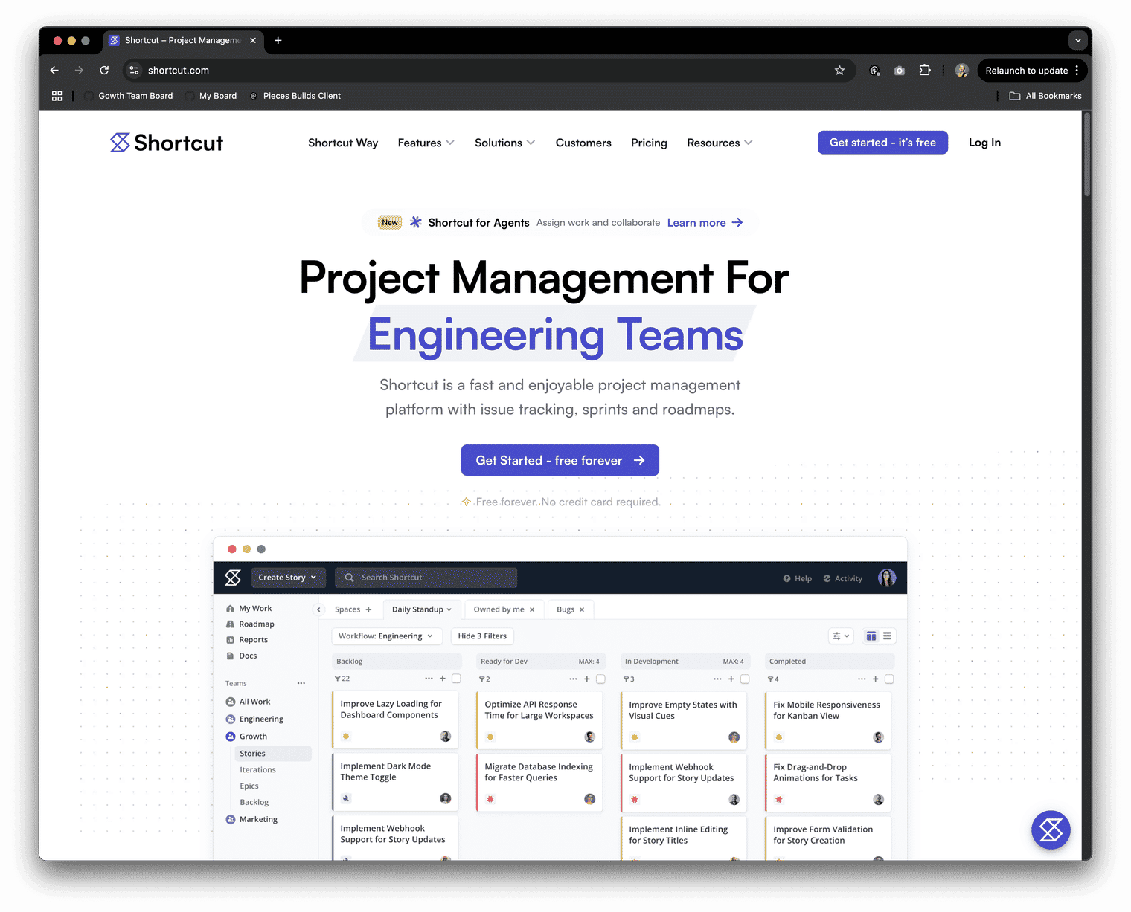Click the Relaunch to update button
1131x912 pixels.
(x=1032, y=71)
